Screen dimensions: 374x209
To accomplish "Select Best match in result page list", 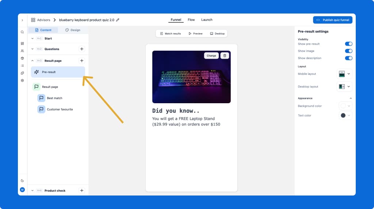I will coord(54,98).
